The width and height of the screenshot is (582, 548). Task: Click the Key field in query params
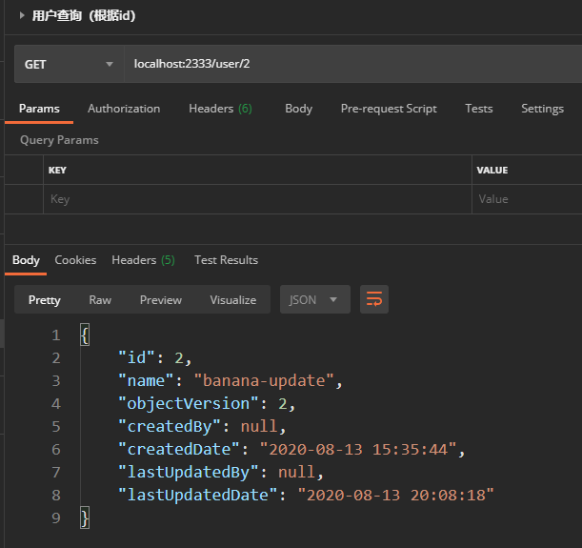point(257,199)
